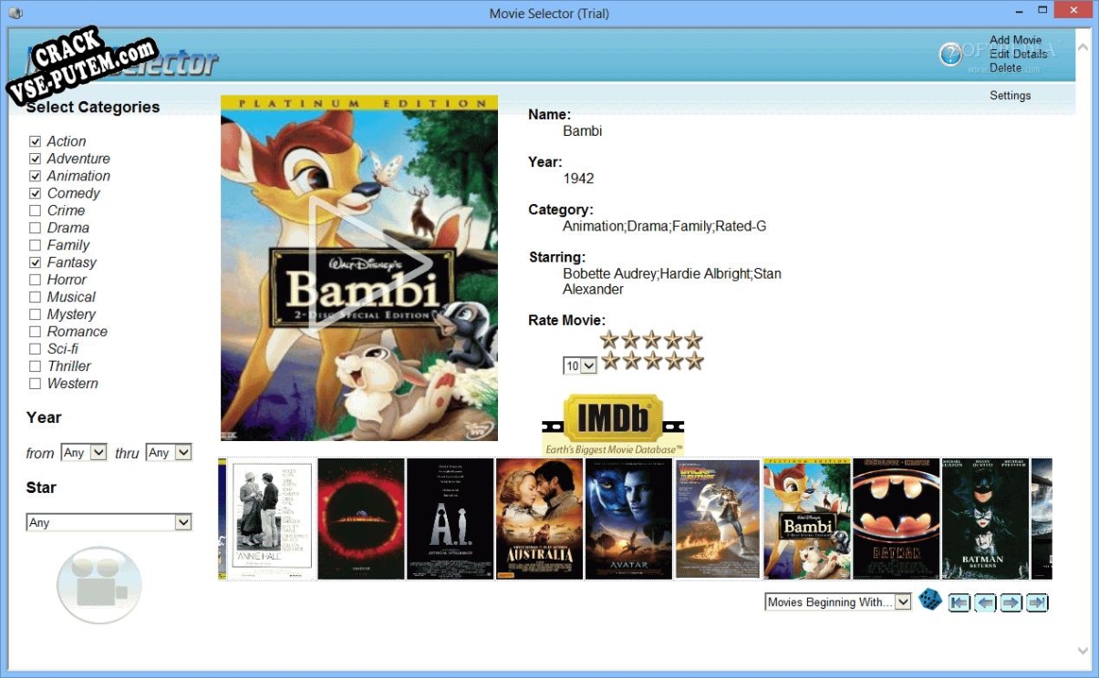Check the Musical category
1099x678 pixels.
36,297
